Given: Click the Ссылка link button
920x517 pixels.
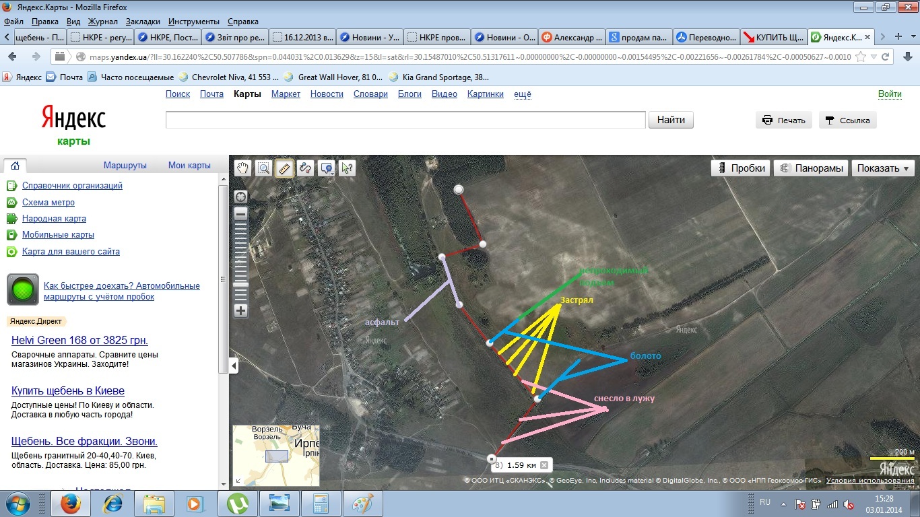Looking at the screenshot, I should (847, 120).
